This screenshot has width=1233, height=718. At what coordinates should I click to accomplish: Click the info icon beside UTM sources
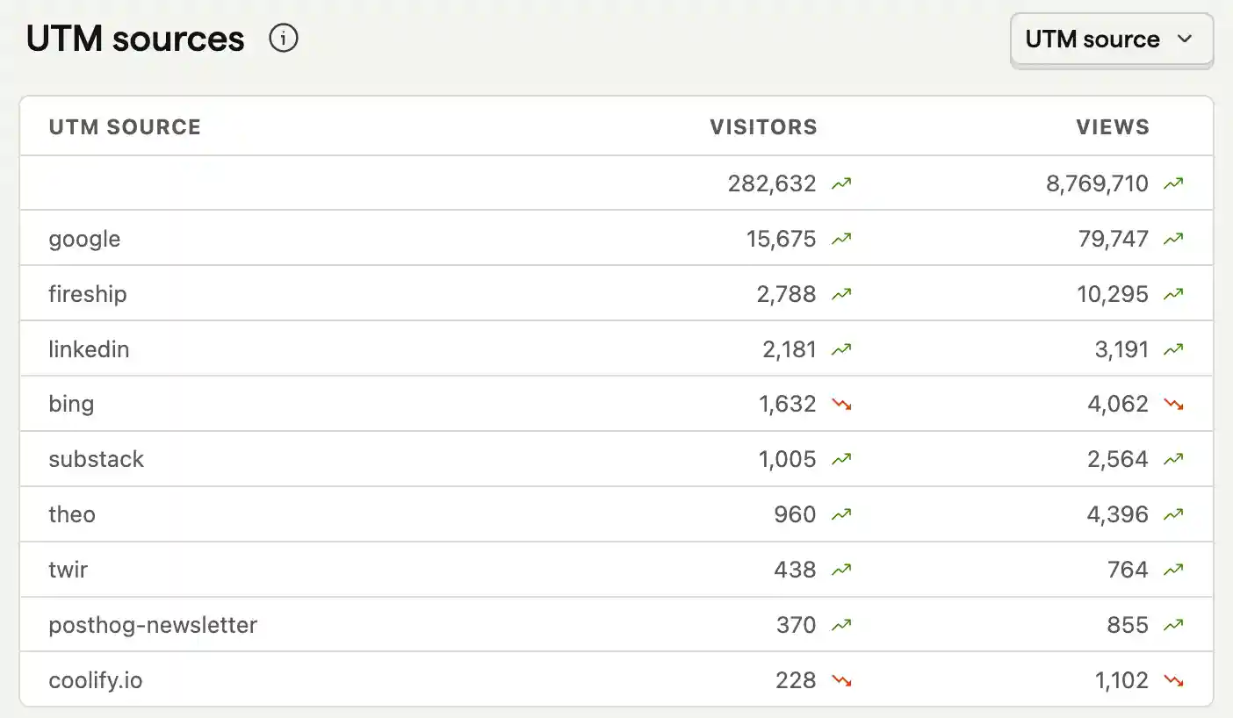(284, 39)
